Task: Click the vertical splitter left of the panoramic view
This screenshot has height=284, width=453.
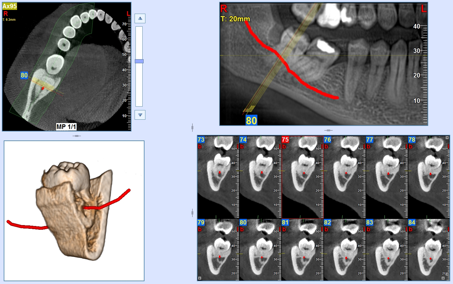Action: (193, 127)
